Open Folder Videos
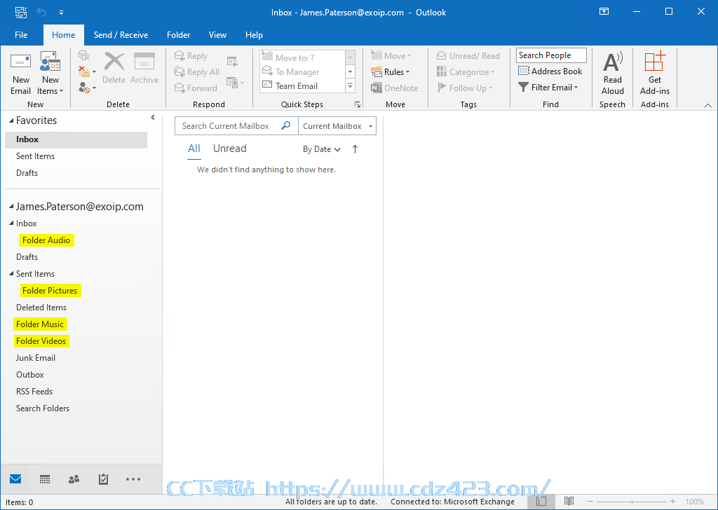The height and width of the screenshot is (510, 718). 41,341
